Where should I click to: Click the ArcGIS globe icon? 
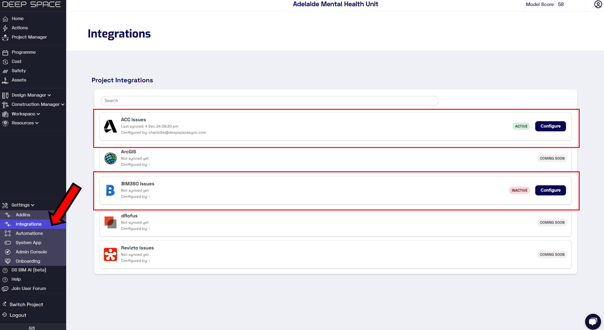(110, 158)
